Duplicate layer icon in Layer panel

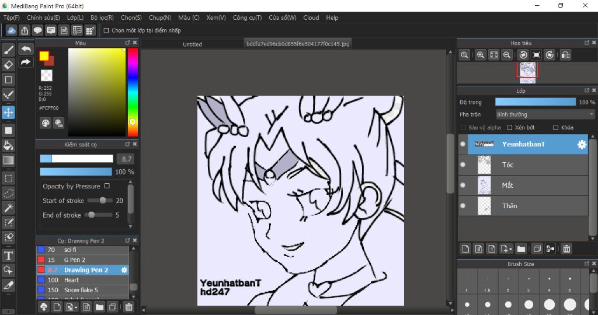pyautogui.click(x=537, y=249)
